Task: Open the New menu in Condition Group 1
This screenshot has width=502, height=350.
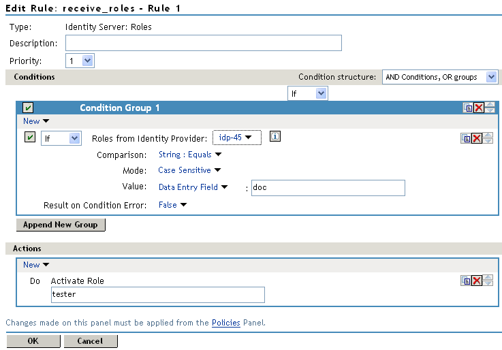Action: (x=35, y=121)
